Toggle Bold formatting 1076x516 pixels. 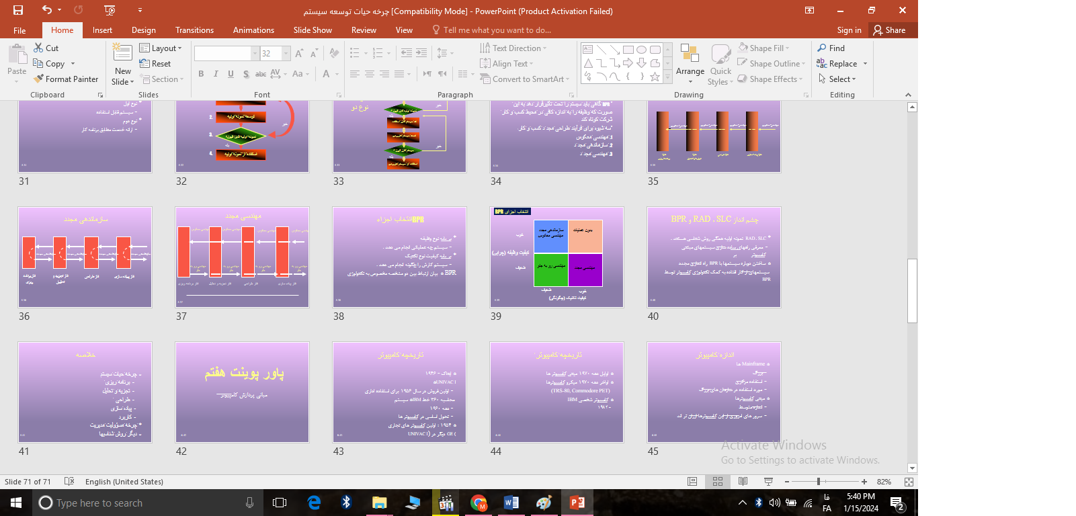pos(201,74)
